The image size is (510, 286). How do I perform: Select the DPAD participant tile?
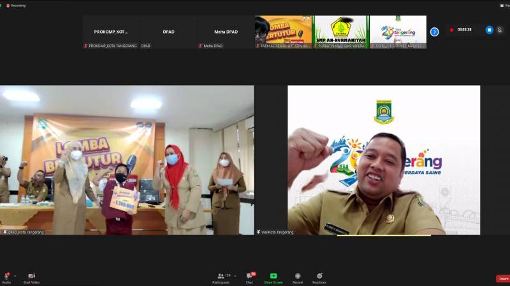click(168, 32)
